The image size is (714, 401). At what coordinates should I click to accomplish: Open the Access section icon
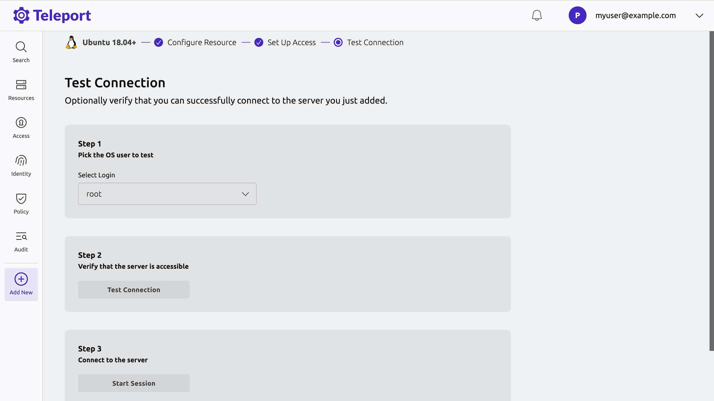[x=21, y=123]
